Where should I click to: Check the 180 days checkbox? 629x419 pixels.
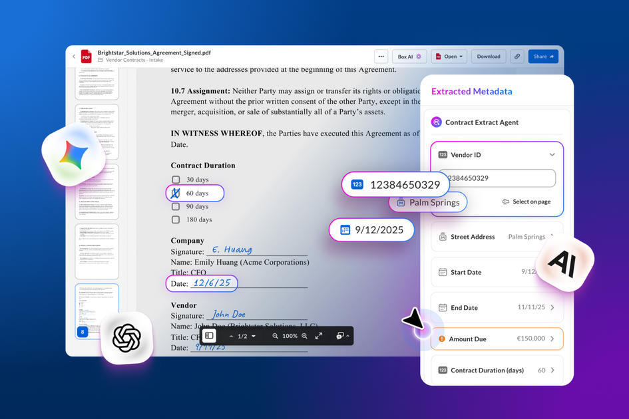pyautogui.click(x=176, y=219)
